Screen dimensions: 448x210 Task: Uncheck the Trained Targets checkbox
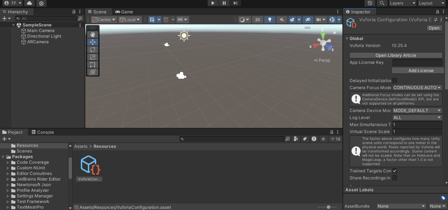394,171
